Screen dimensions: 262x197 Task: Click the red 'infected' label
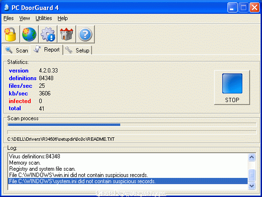coord(20,101)
